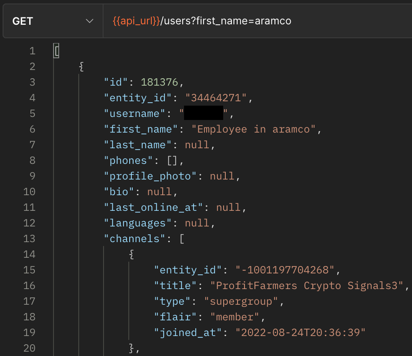The image size is (412, 356).
Task: Click the entity_id value "34464271"
Action: pyautogui.click(x=216, y=98)
